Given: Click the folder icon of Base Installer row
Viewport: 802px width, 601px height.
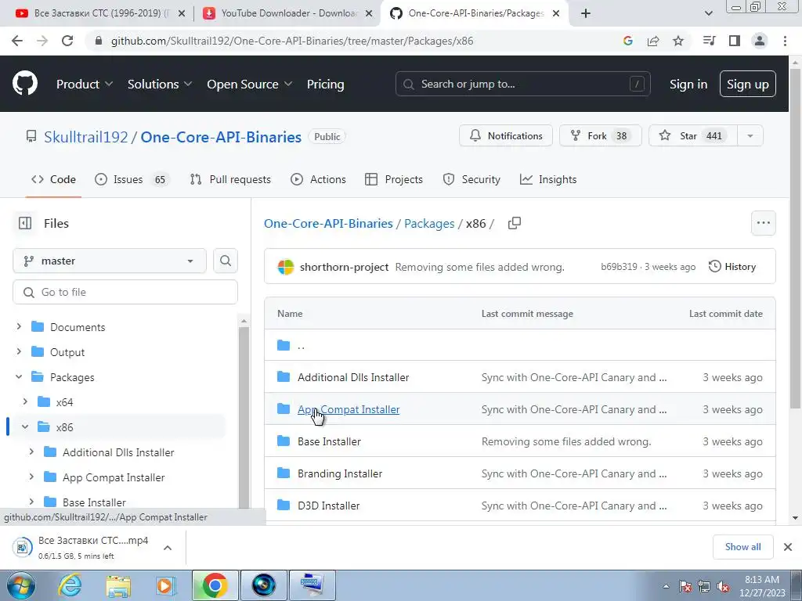Looking at the screenshot, I should tap(284, 441).
